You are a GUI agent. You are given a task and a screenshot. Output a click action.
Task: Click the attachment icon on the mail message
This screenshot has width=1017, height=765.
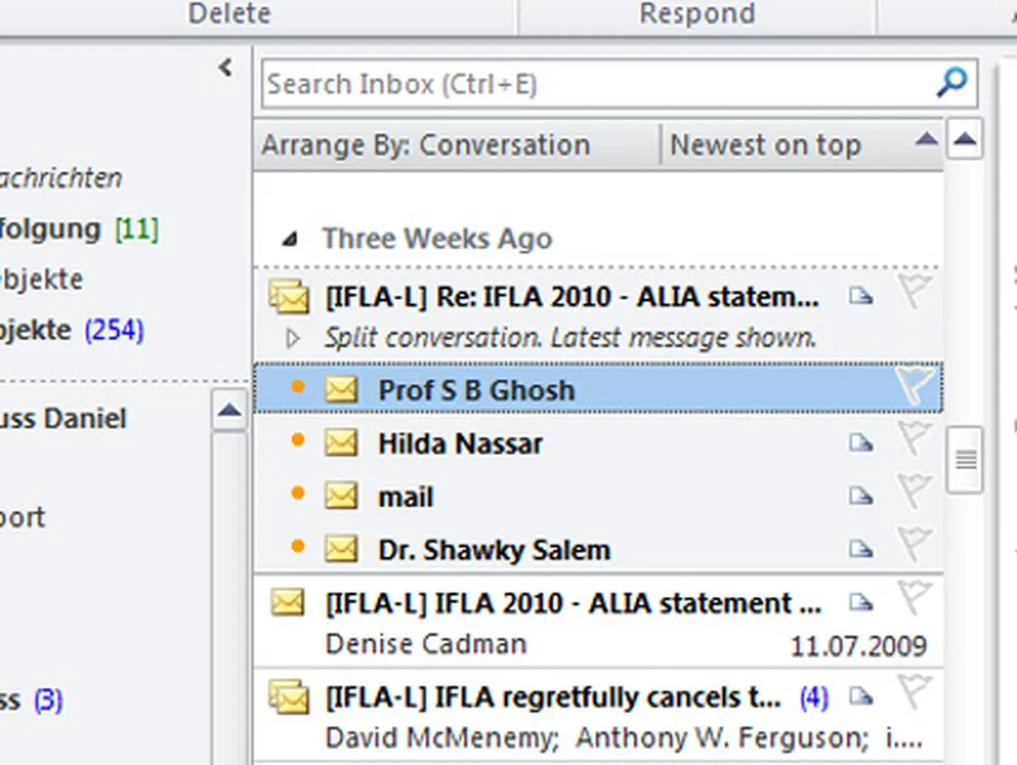point(863,496)
